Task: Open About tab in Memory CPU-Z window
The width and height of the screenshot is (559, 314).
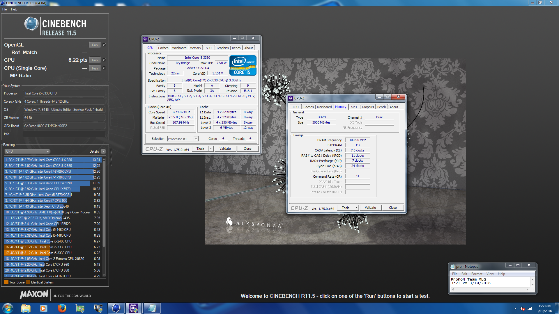Action: pos(394,107)
